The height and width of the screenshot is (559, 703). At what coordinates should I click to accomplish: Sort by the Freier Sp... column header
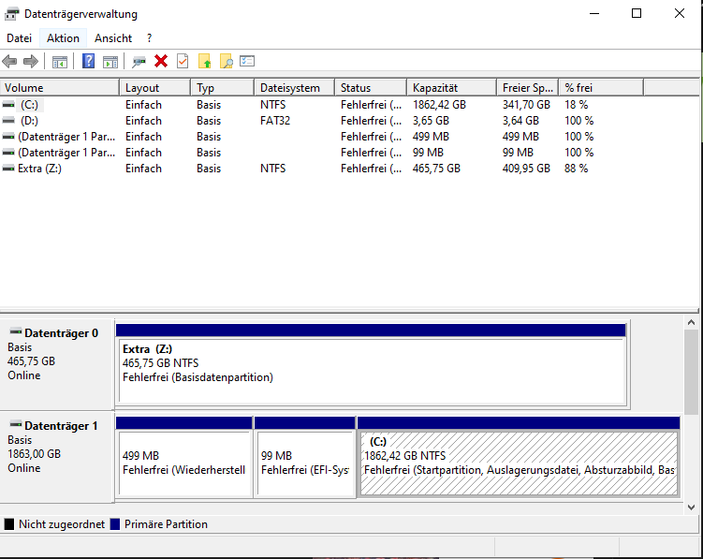pyautogui.click(x=528, y=87)
